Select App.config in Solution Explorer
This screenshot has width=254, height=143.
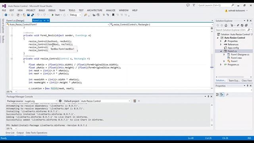pyautogui.click(x=233, y=48)
